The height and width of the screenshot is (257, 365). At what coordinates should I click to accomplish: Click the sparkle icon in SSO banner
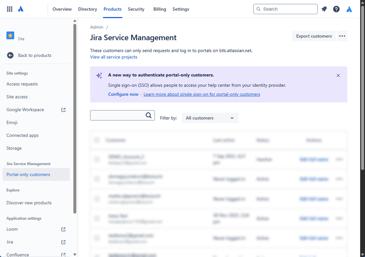(x=99, y=75)
